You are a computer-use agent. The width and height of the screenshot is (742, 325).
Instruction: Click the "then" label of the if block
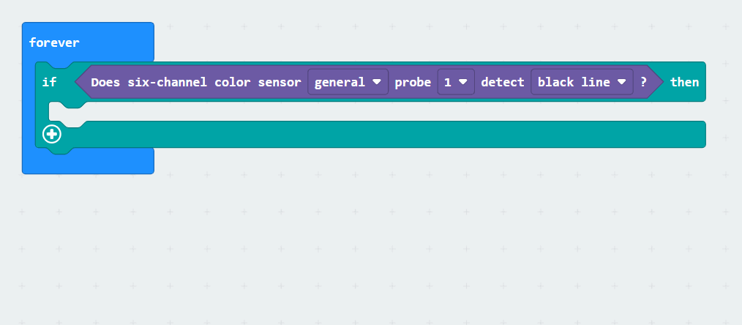pos(684,82)
